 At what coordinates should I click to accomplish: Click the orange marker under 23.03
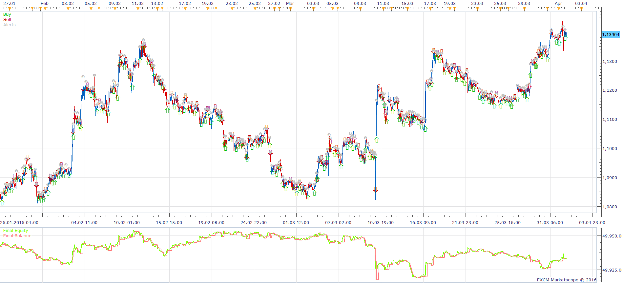(x=477, y=9)
